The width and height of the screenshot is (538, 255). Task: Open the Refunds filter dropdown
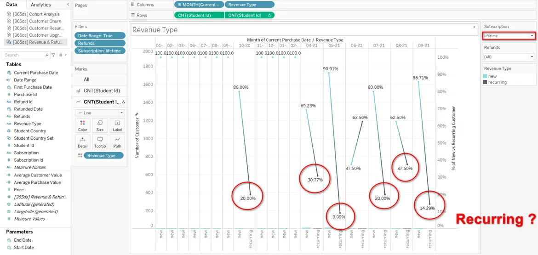coord(532,57)
